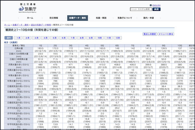The width and height of the screenshot is (195, 130).
Task: Choose the 6月 month tab
Action: [x=63, y=38]
